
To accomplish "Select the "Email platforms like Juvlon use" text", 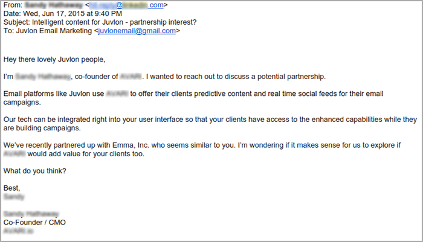I will pos(54,94).
